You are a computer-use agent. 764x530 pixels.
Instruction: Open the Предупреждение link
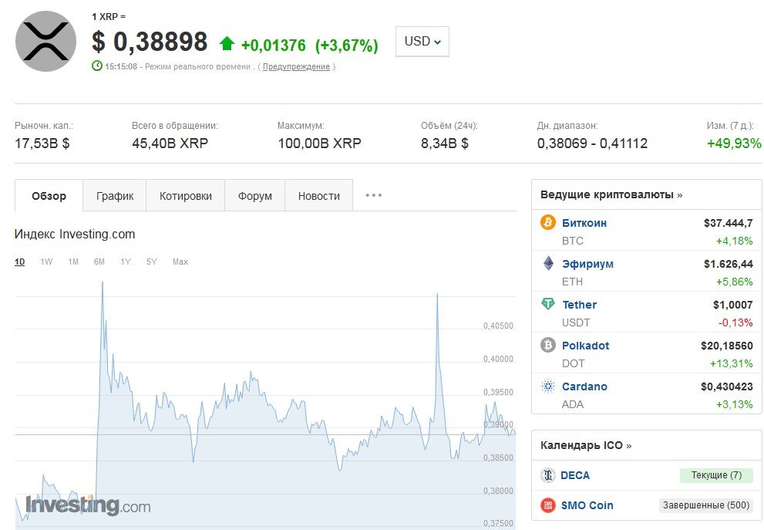[296, 67]
